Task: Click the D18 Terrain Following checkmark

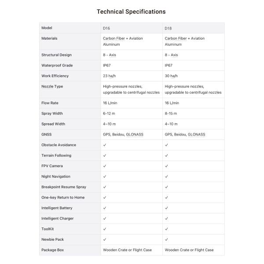Action: click(x=166, y=155)
